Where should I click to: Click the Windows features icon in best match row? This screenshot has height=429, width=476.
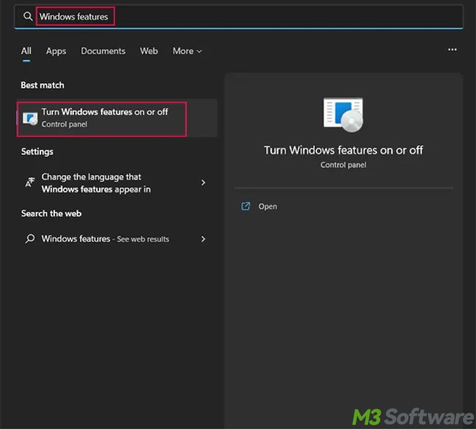(x=30, y=118)
